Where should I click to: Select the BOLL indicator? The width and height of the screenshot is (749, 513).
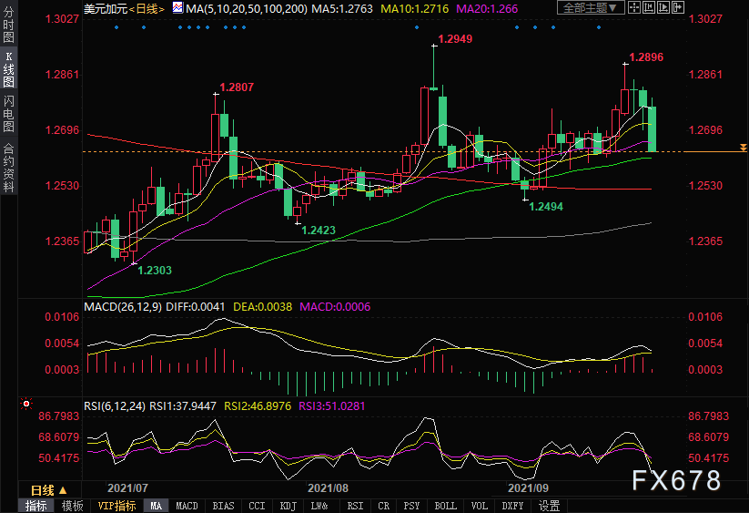[445, 506]
